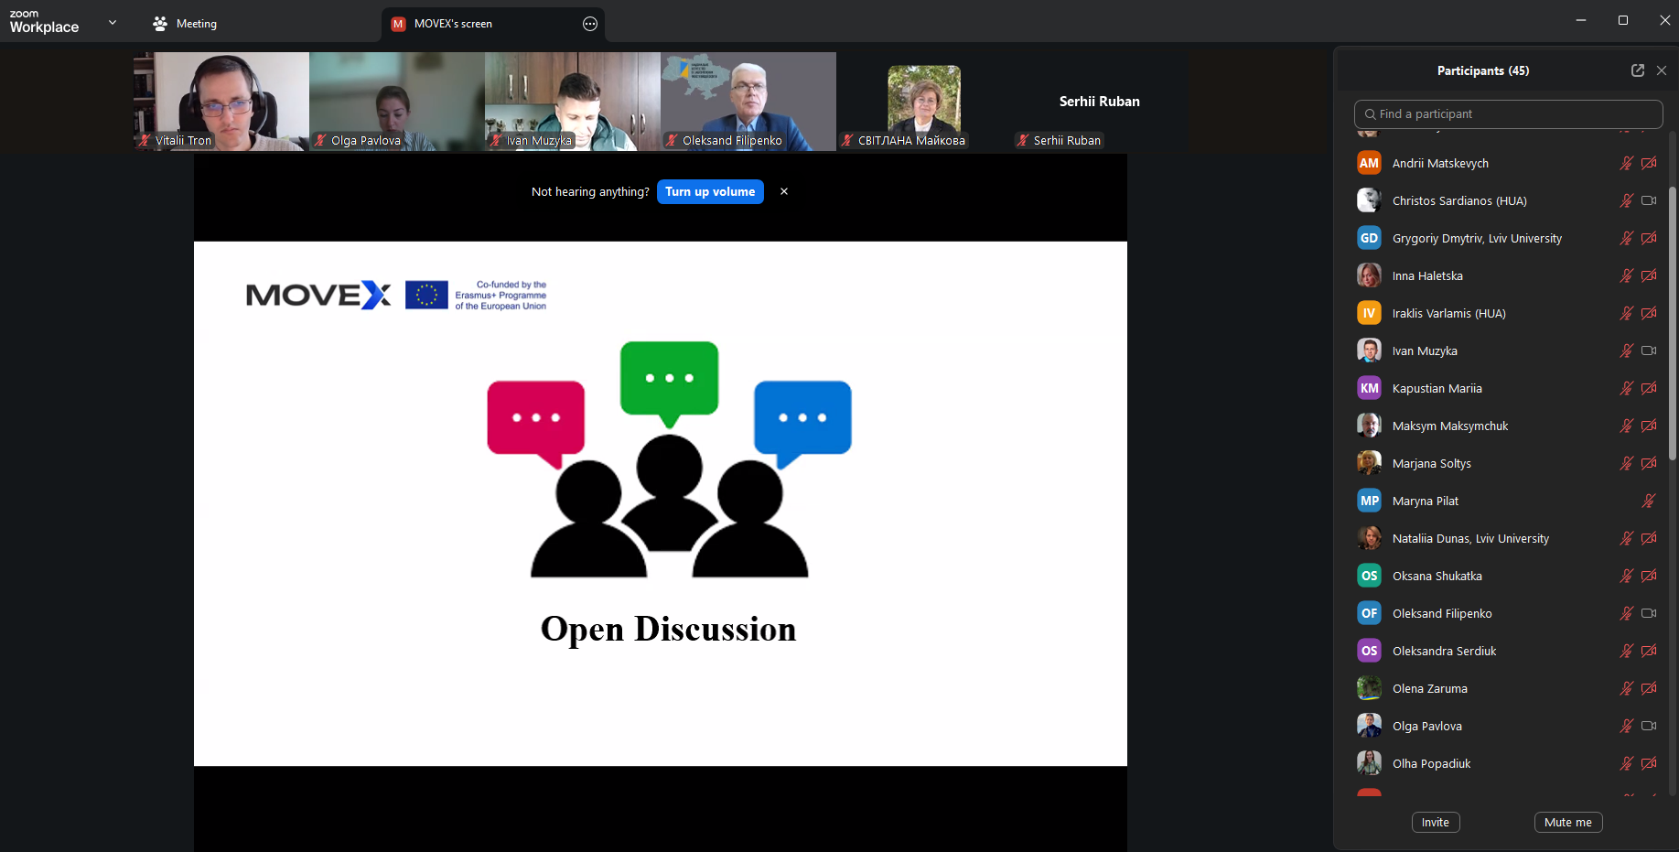Click Oleksand Filipenko's camera icon in list
Image resolution: width=1679 pixels, height=852 pixels.
point(1649,614)
